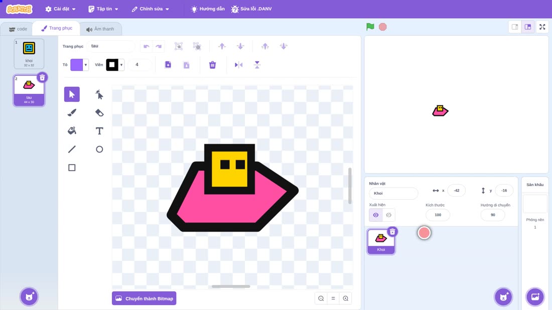
Task: Ungroup the selected shapes
Action: [x=197, y=46]
